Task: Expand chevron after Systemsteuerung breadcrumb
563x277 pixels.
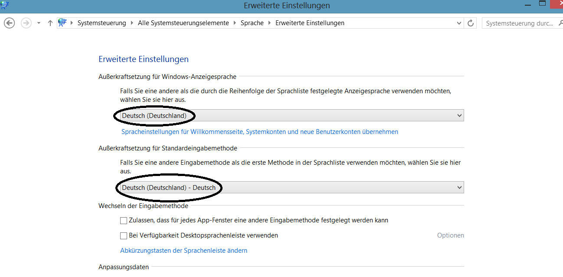Action: pyautogui.click(x=132, y=23)
